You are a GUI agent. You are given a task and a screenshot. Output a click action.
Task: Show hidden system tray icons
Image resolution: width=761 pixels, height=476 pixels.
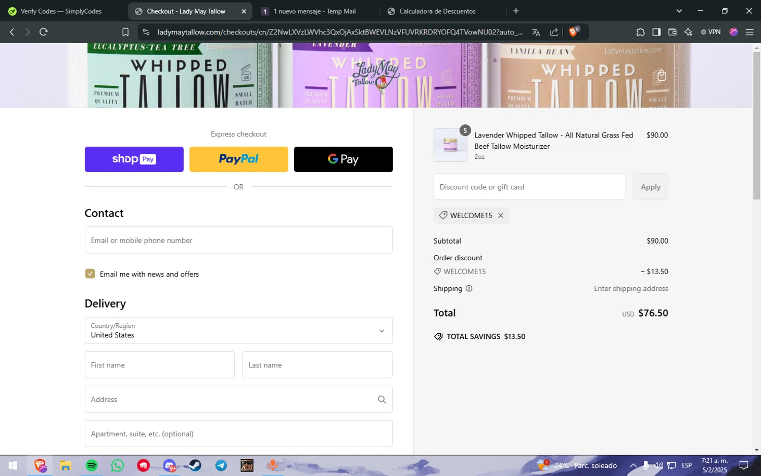(633, 465)
